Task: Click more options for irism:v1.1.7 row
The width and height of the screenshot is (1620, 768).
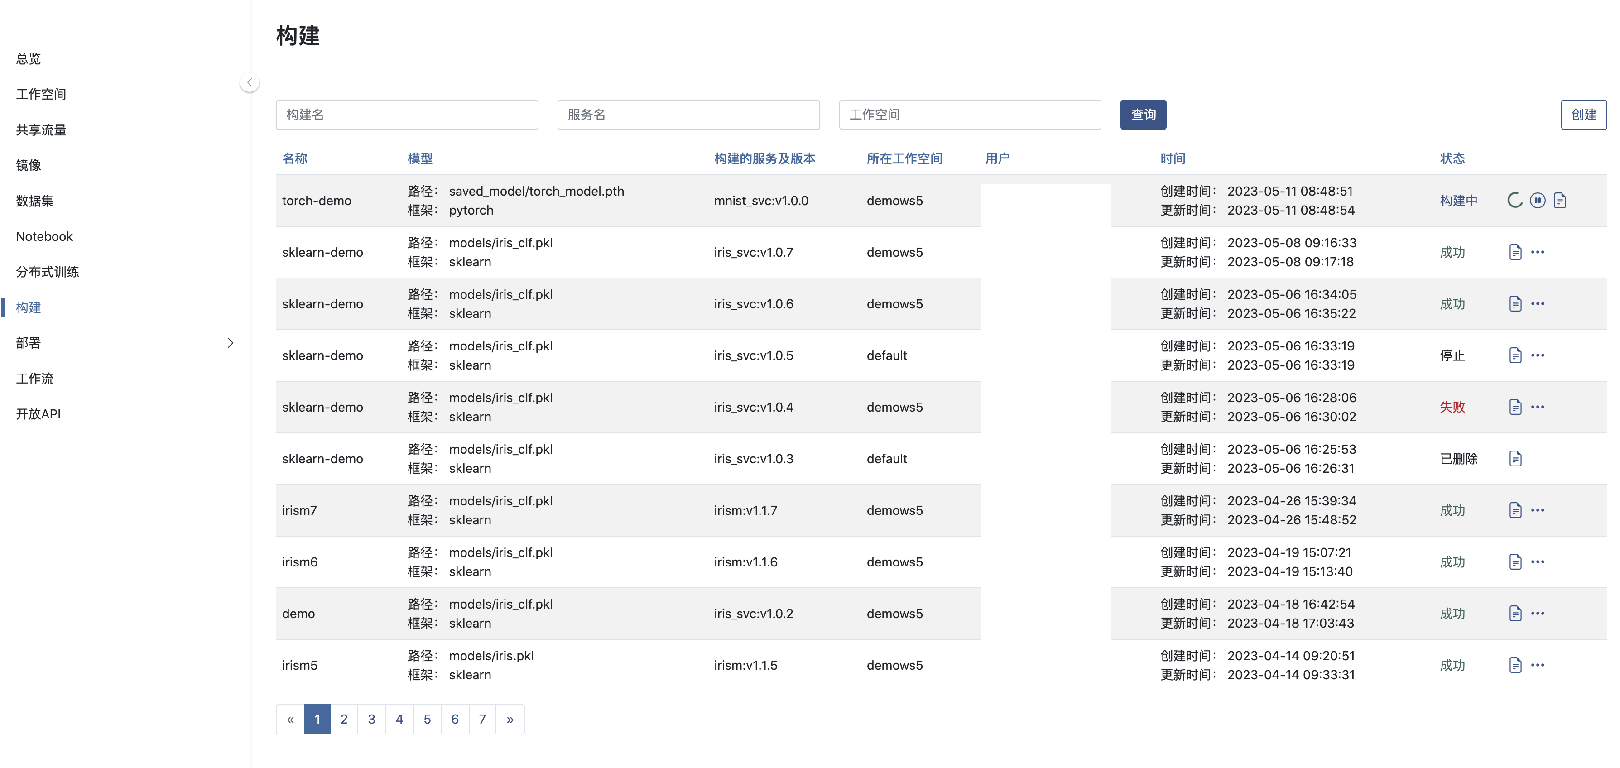Action: tap(1538, 510)
